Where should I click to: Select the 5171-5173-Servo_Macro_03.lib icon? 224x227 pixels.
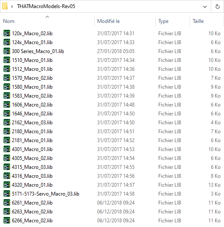[x=7, y=194]
